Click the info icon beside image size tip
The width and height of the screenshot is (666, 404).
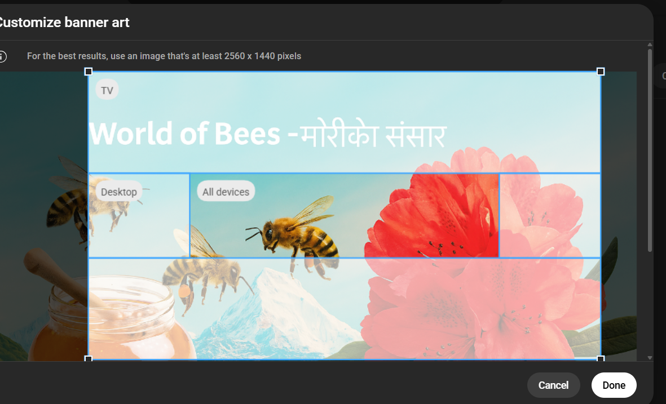tap(2, 56)
